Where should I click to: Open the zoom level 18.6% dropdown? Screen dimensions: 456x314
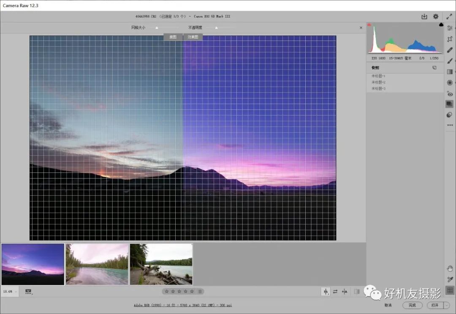click(x=10, y=291)
